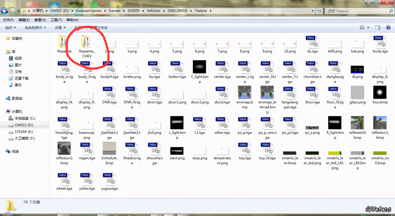Toggle the preview pane button
The image size is (395, 216).
coord(378,28)
